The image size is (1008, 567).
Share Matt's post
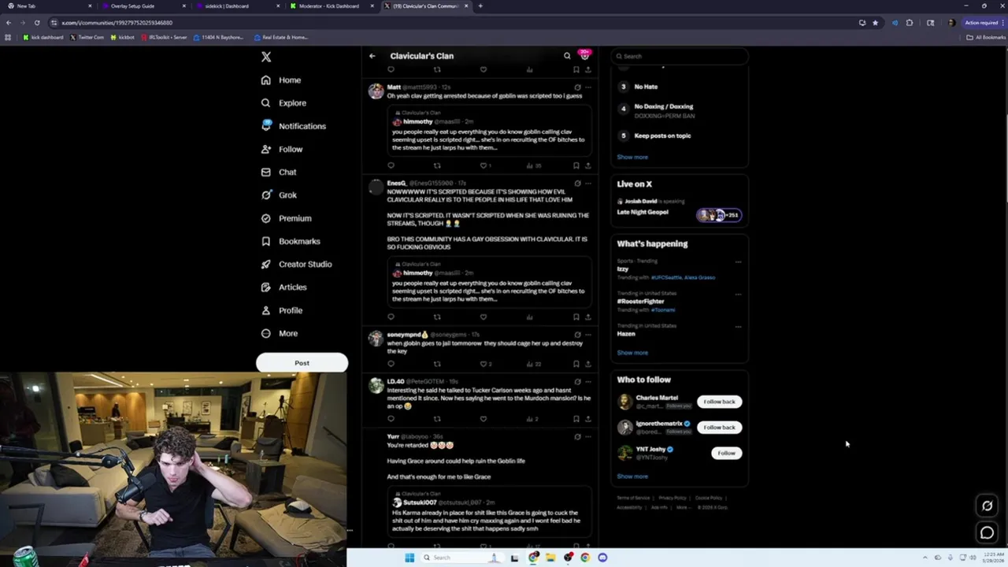(x=587, y=165)
